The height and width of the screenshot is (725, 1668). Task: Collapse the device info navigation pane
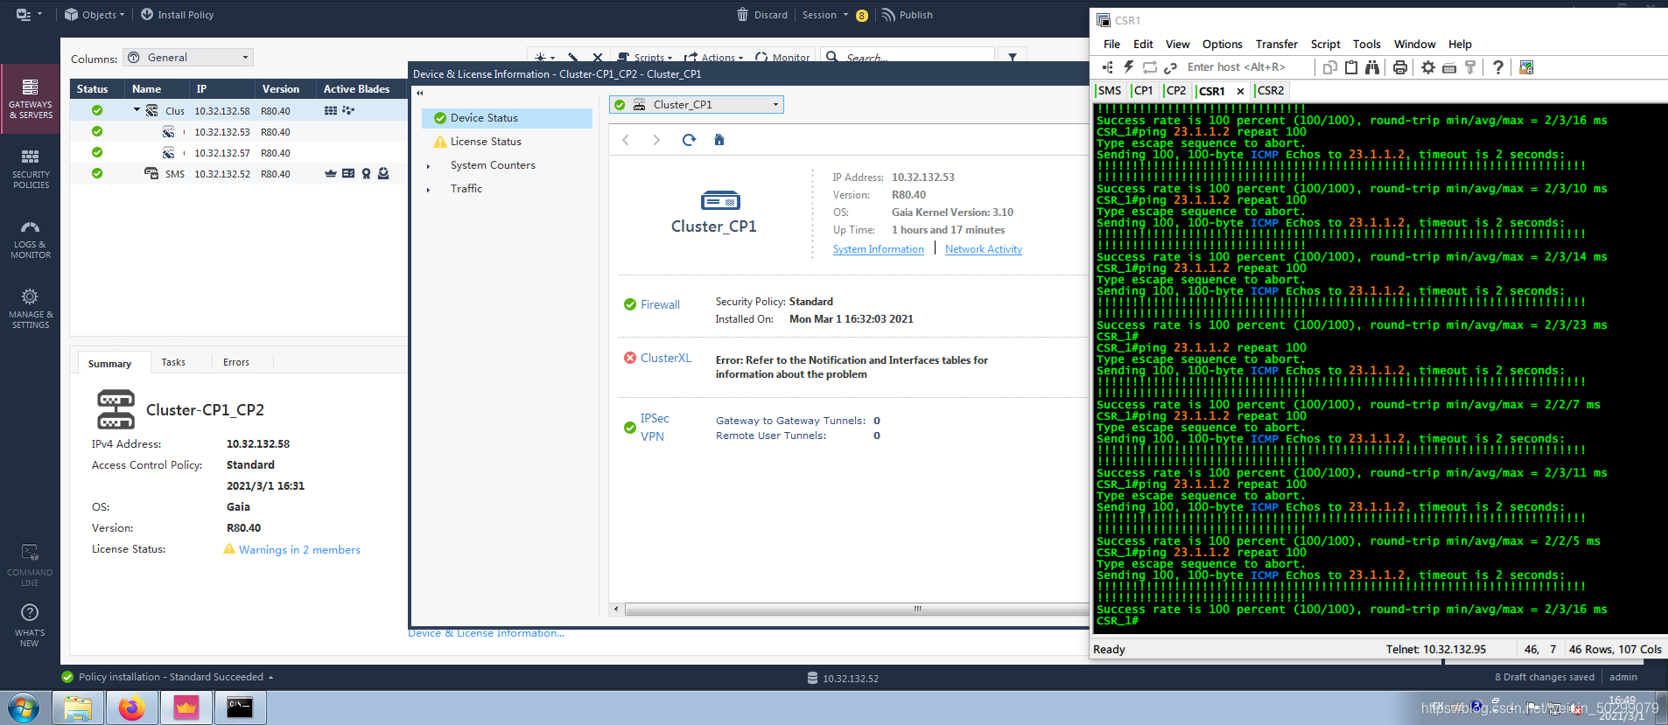click(420, 93)
